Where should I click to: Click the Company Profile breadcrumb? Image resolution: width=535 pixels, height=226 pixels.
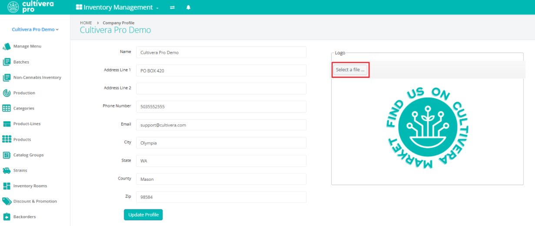coord(119,23)
